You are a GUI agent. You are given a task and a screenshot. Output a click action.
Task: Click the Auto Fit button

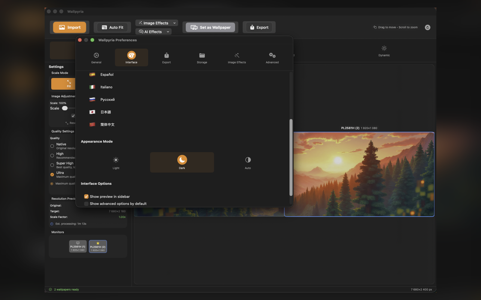(112, 27)
